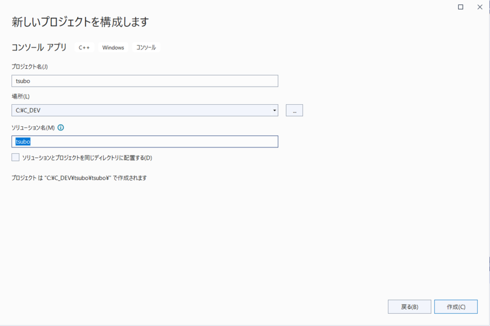The height and width of the screenshot is (326, 490).
Task: Open the location browse (...) button
Action: (x=294, y=110)
